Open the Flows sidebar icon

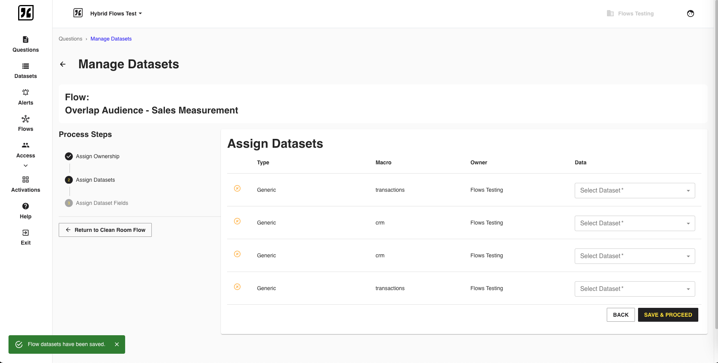coord(25,119)
